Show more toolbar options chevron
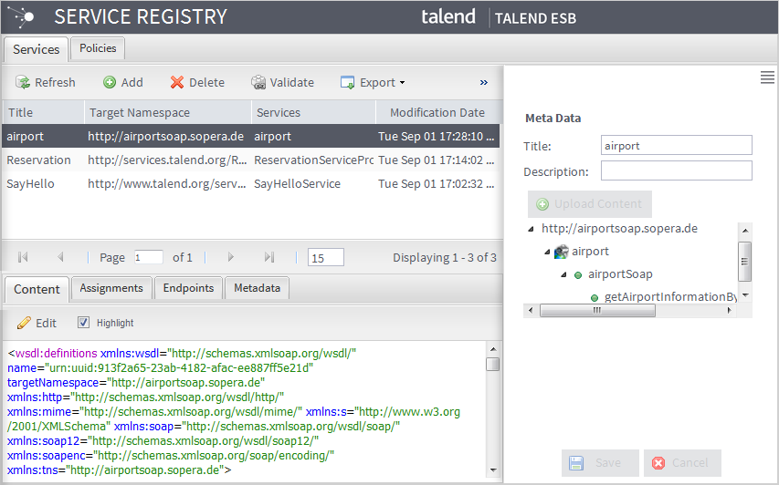The image size is (779, 485). point(483,83)
